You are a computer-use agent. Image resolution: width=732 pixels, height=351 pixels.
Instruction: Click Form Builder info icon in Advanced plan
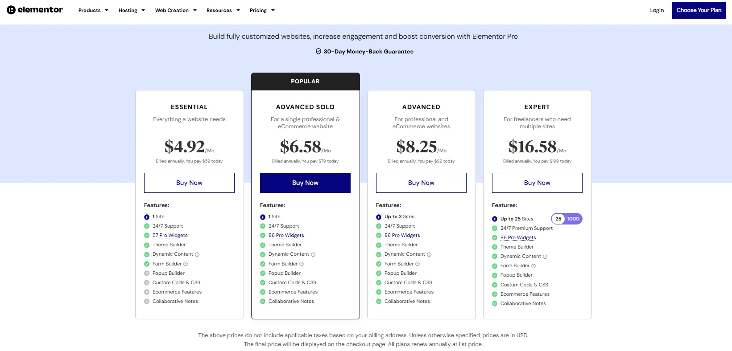coord(418,264)
